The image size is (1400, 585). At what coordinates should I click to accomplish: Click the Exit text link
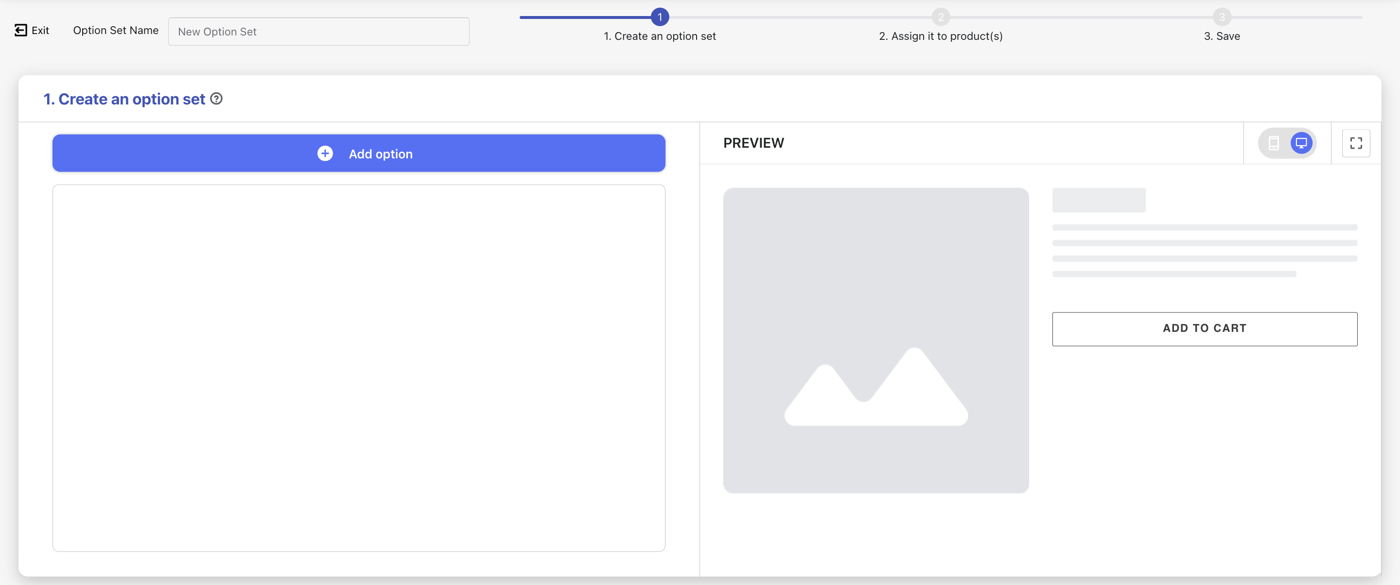[x=40, y=31]
